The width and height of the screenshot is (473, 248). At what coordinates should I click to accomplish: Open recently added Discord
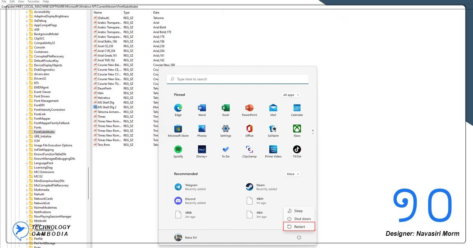(190, 201)
